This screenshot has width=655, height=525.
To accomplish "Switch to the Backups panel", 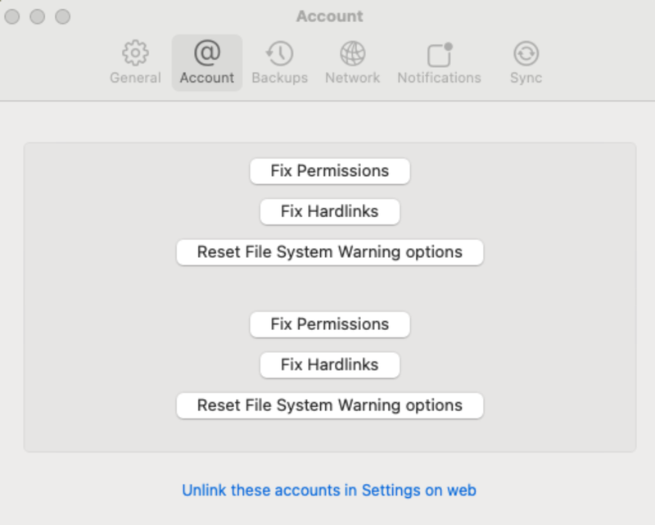I will pyautogui.click(x=280, y=62).
